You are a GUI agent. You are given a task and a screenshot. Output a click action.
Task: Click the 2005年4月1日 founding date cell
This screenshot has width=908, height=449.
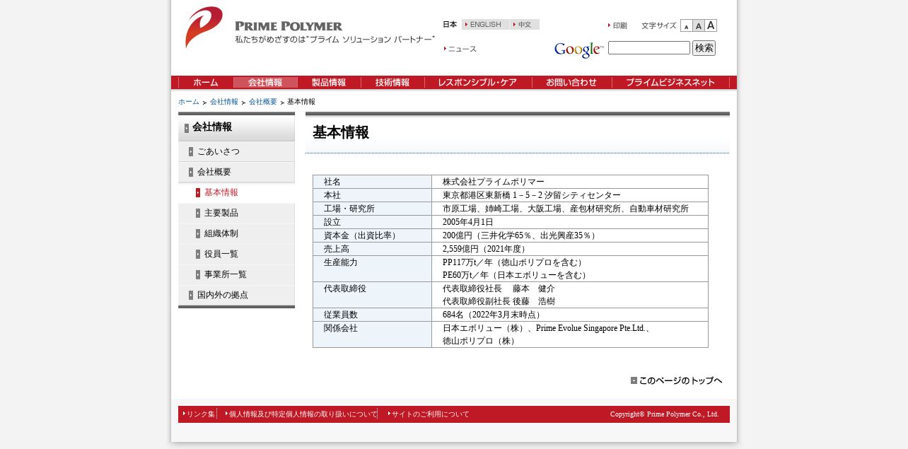570,222
